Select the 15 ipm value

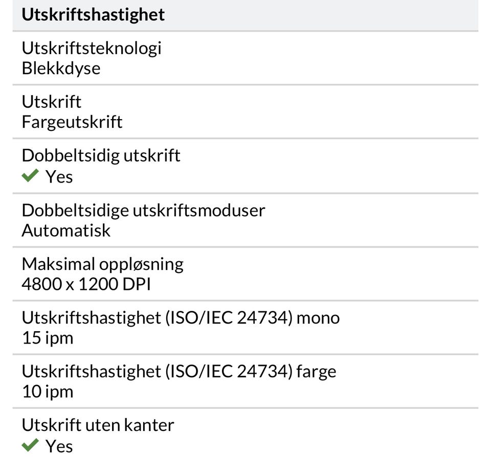[x=48, y=338]
